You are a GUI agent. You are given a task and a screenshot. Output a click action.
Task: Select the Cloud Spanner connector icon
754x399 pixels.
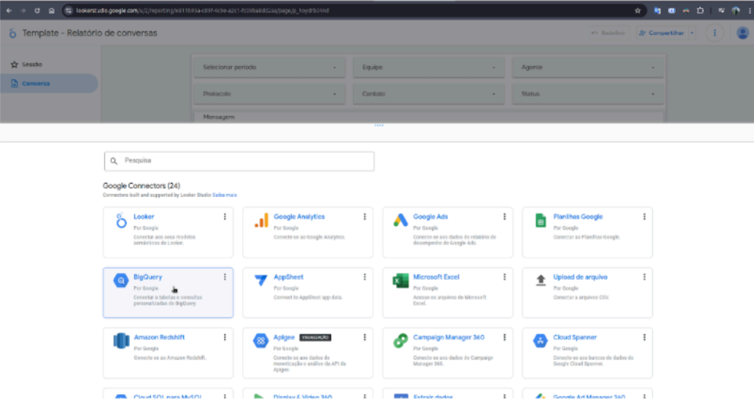[540, 341]
